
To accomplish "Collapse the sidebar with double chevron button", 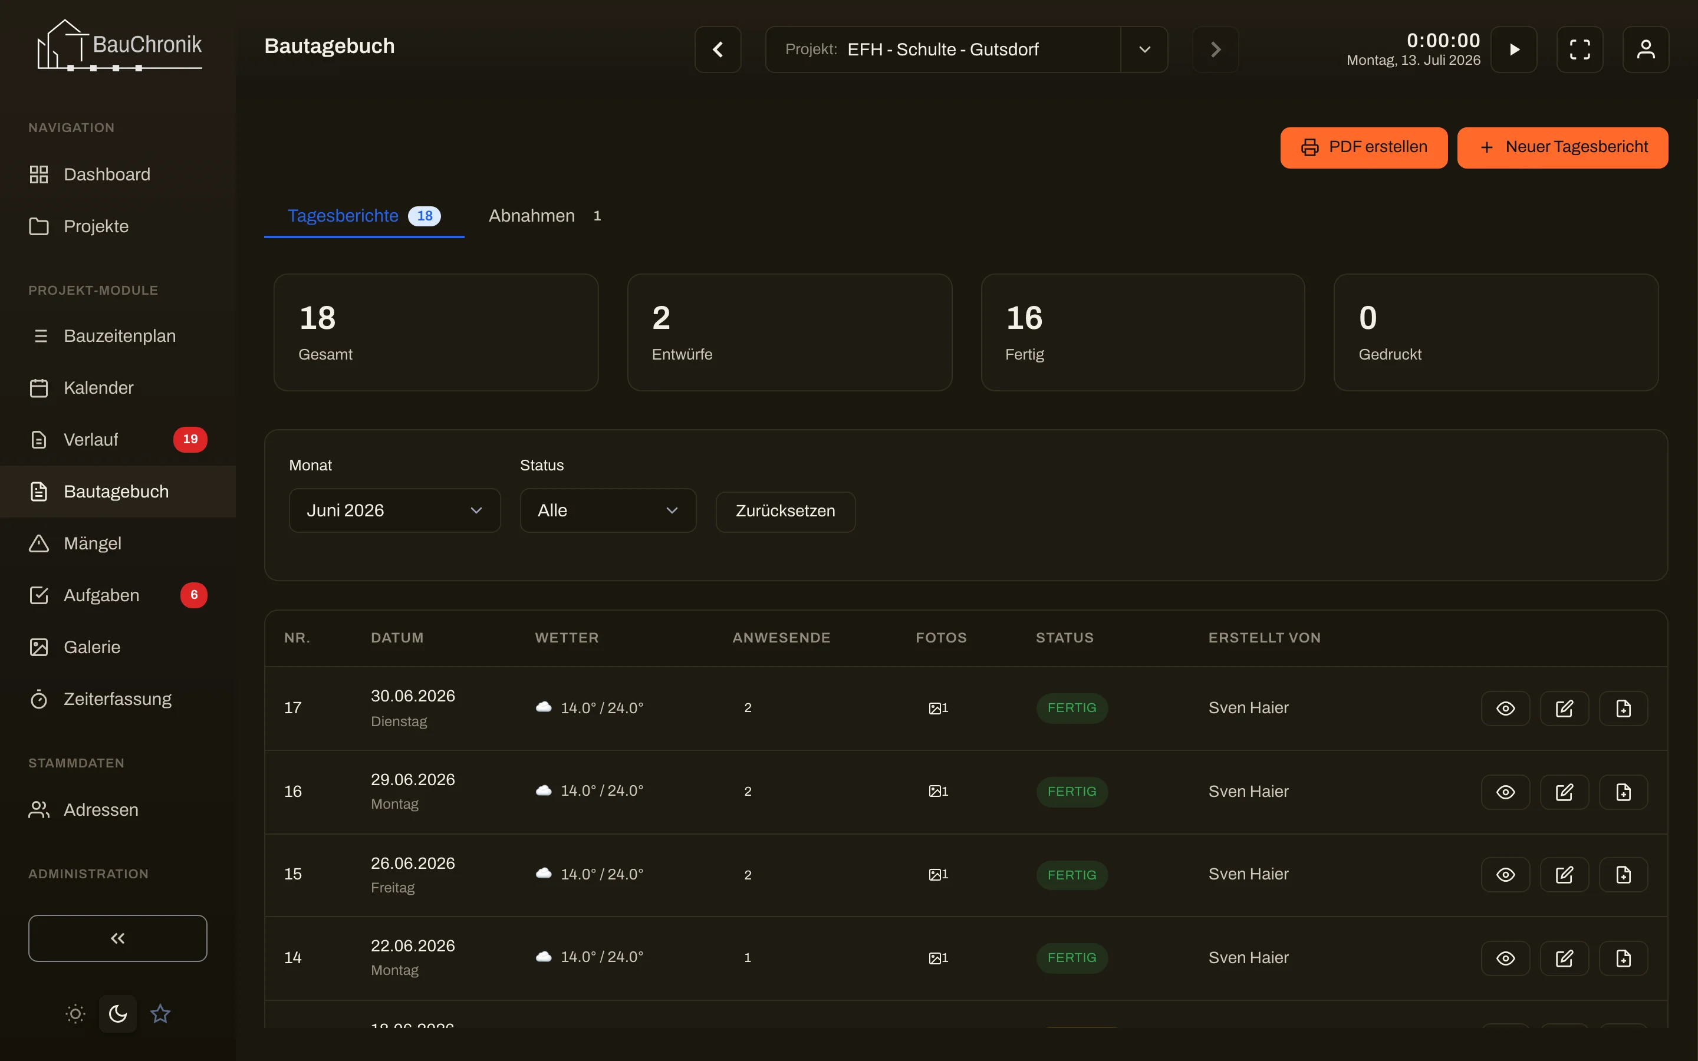I will (118, 938).
